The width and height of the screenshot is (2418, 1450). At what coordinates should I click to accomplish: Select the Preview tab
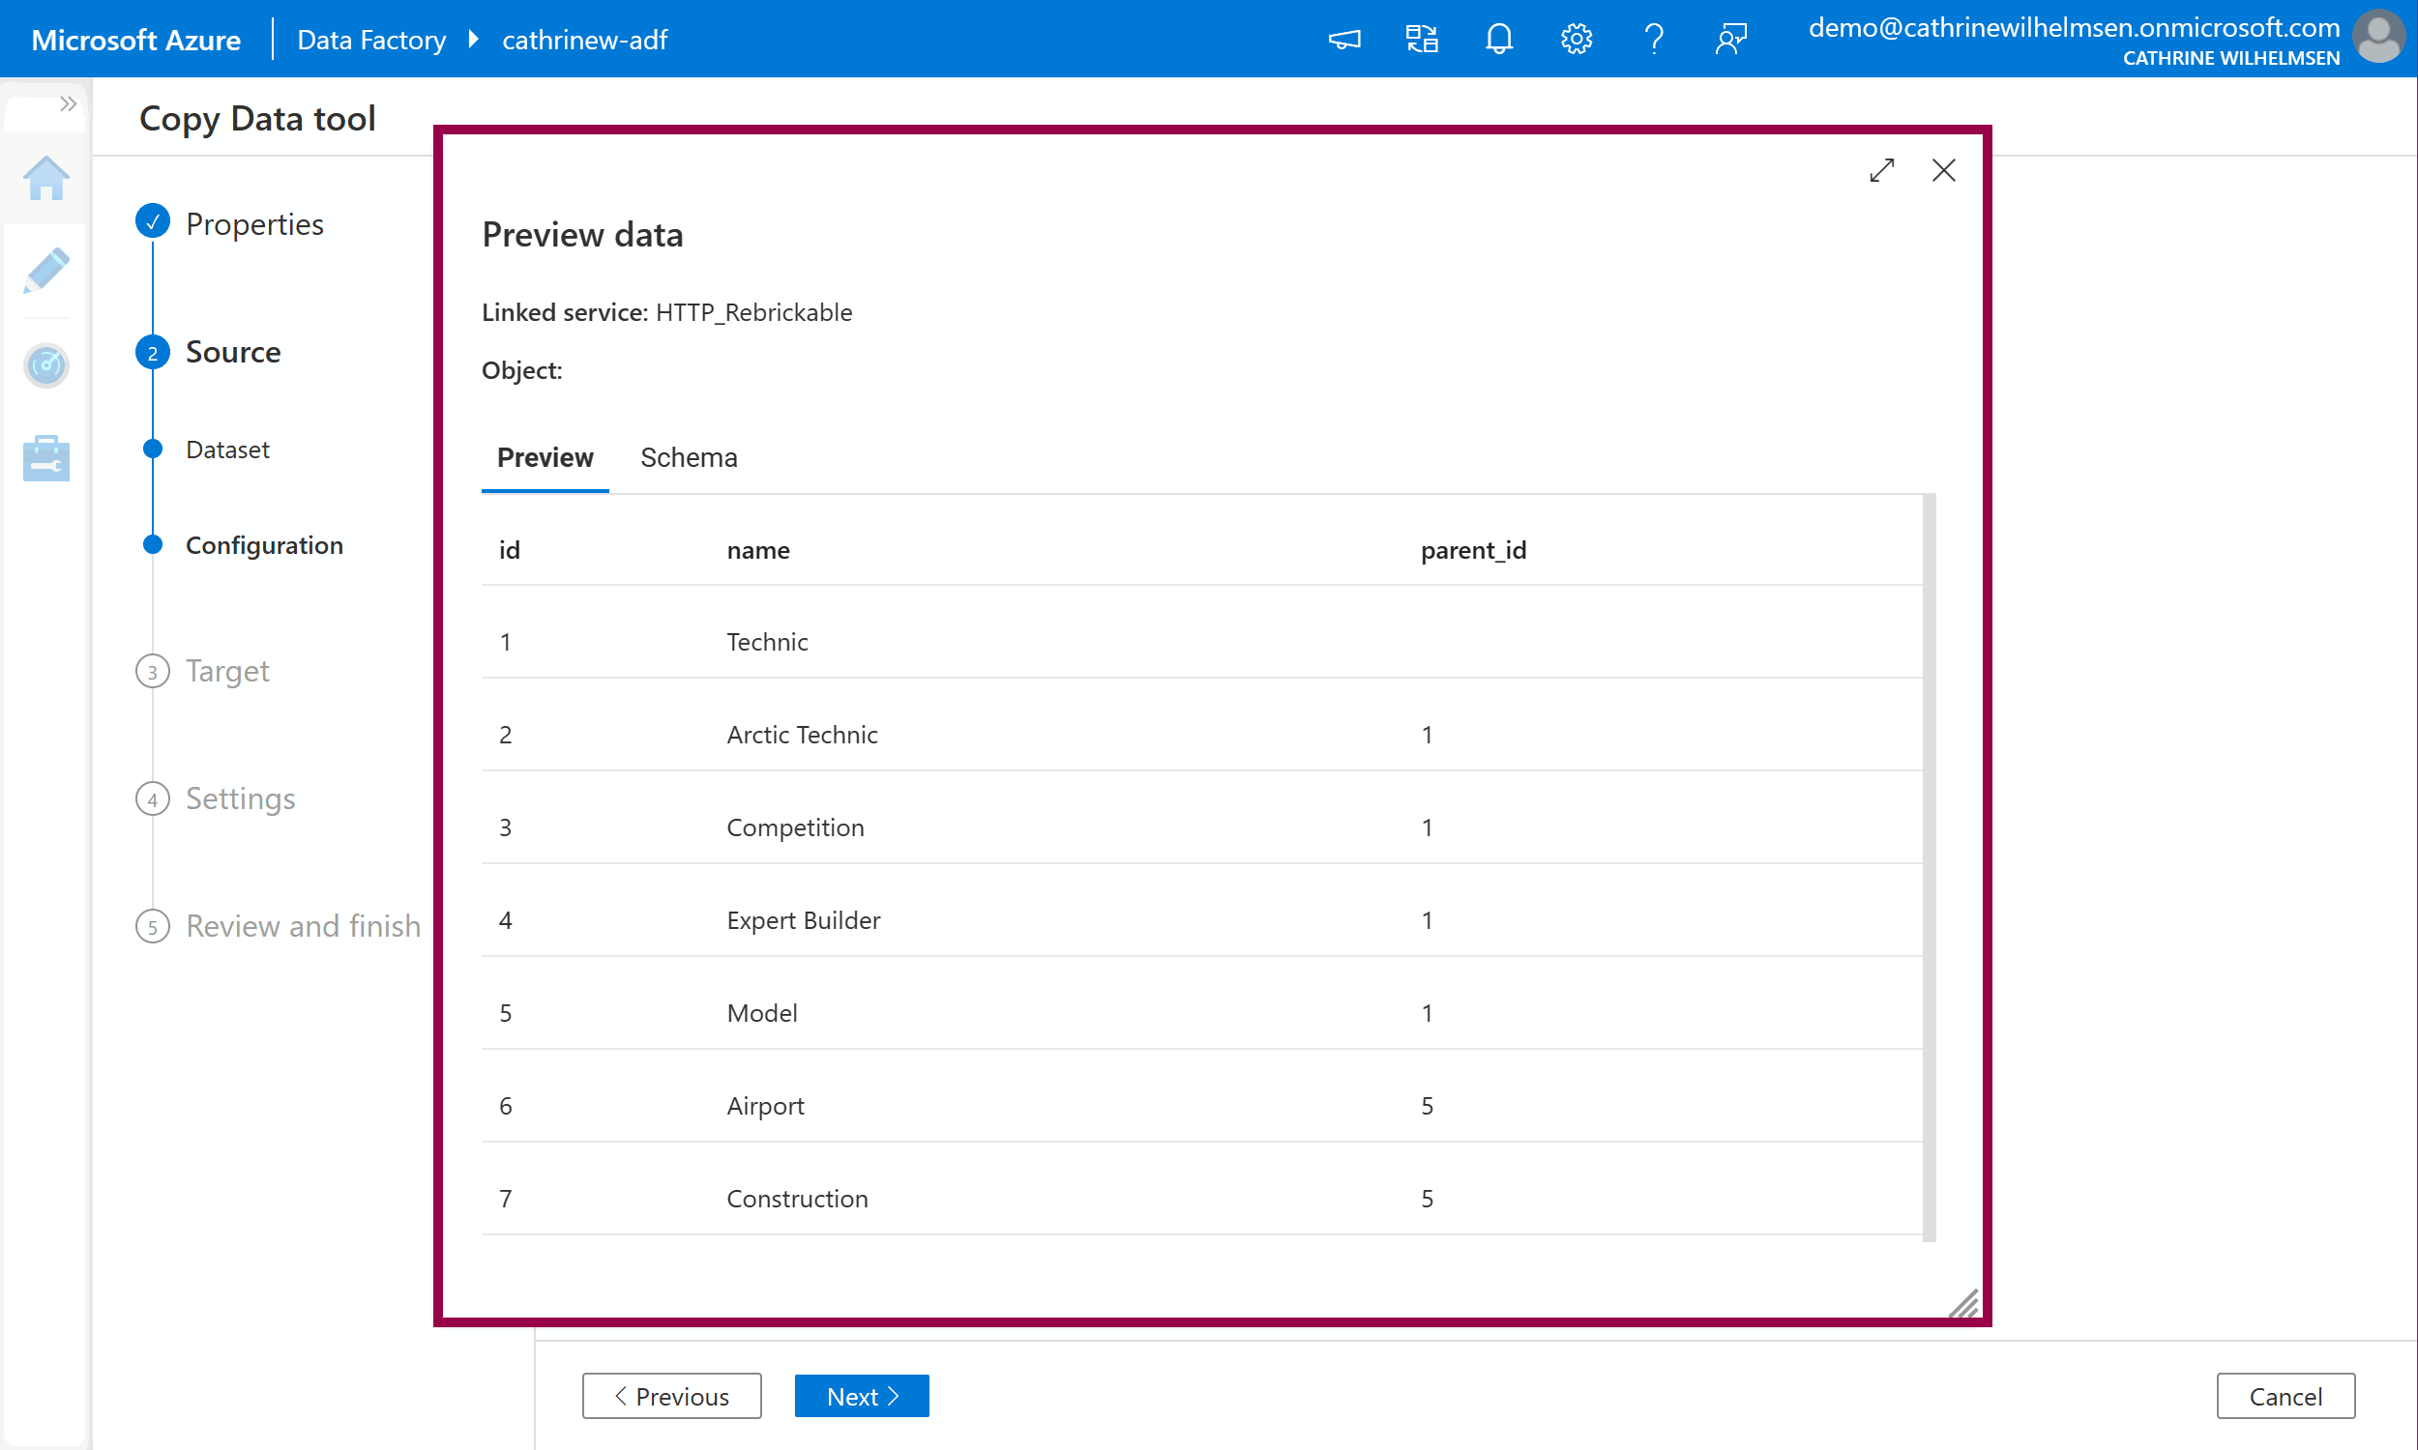click(545, 457)
